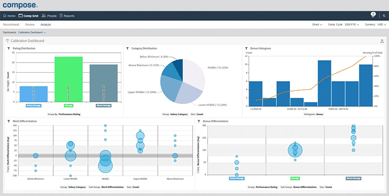
Task: Change Bonus Differentiation Group Performance Rating
Action: click(x=263, y=187)
